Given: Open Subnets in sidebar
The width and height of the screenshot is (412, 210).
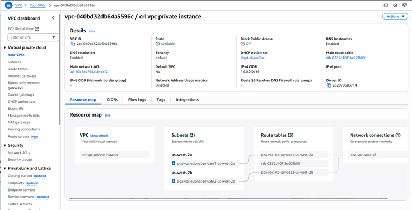Looking at the screenshot, I should tap(14, 62).
